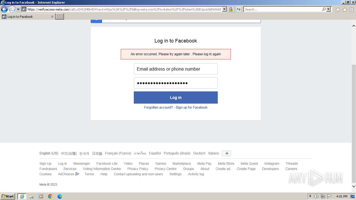Open a new blank tab

tap(60, 17)
